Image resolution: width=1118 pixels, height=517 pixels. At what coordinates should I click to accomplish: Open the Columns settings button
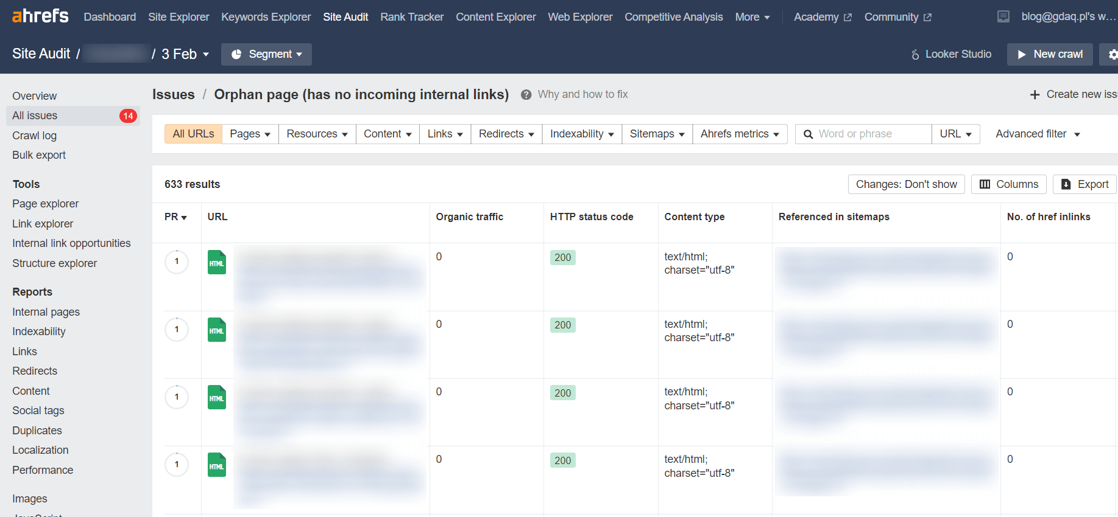pyautogui.click(x=1008, y=184)
